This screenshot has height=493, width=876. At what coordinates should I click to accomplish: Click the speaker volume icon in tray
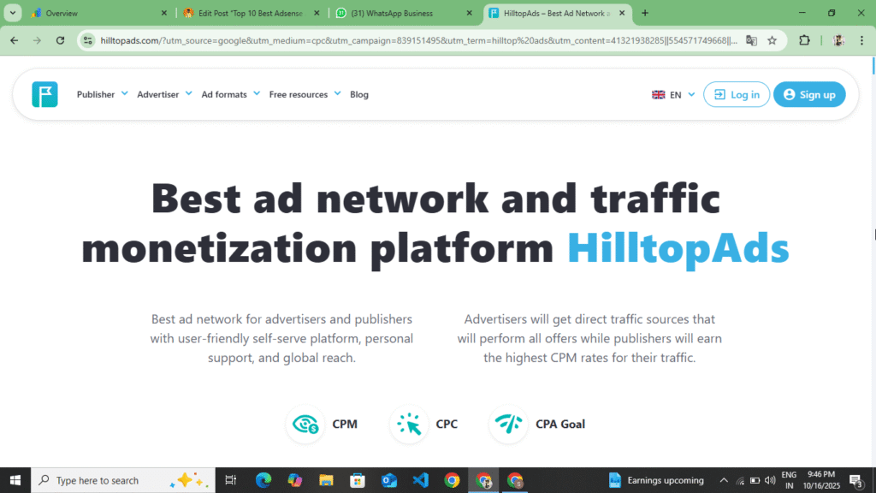[x=771, y=479]
